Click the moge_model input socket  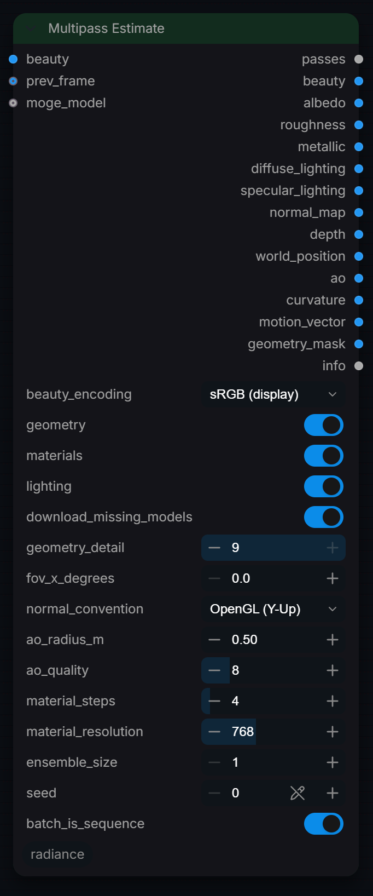(x=13, y=103)
